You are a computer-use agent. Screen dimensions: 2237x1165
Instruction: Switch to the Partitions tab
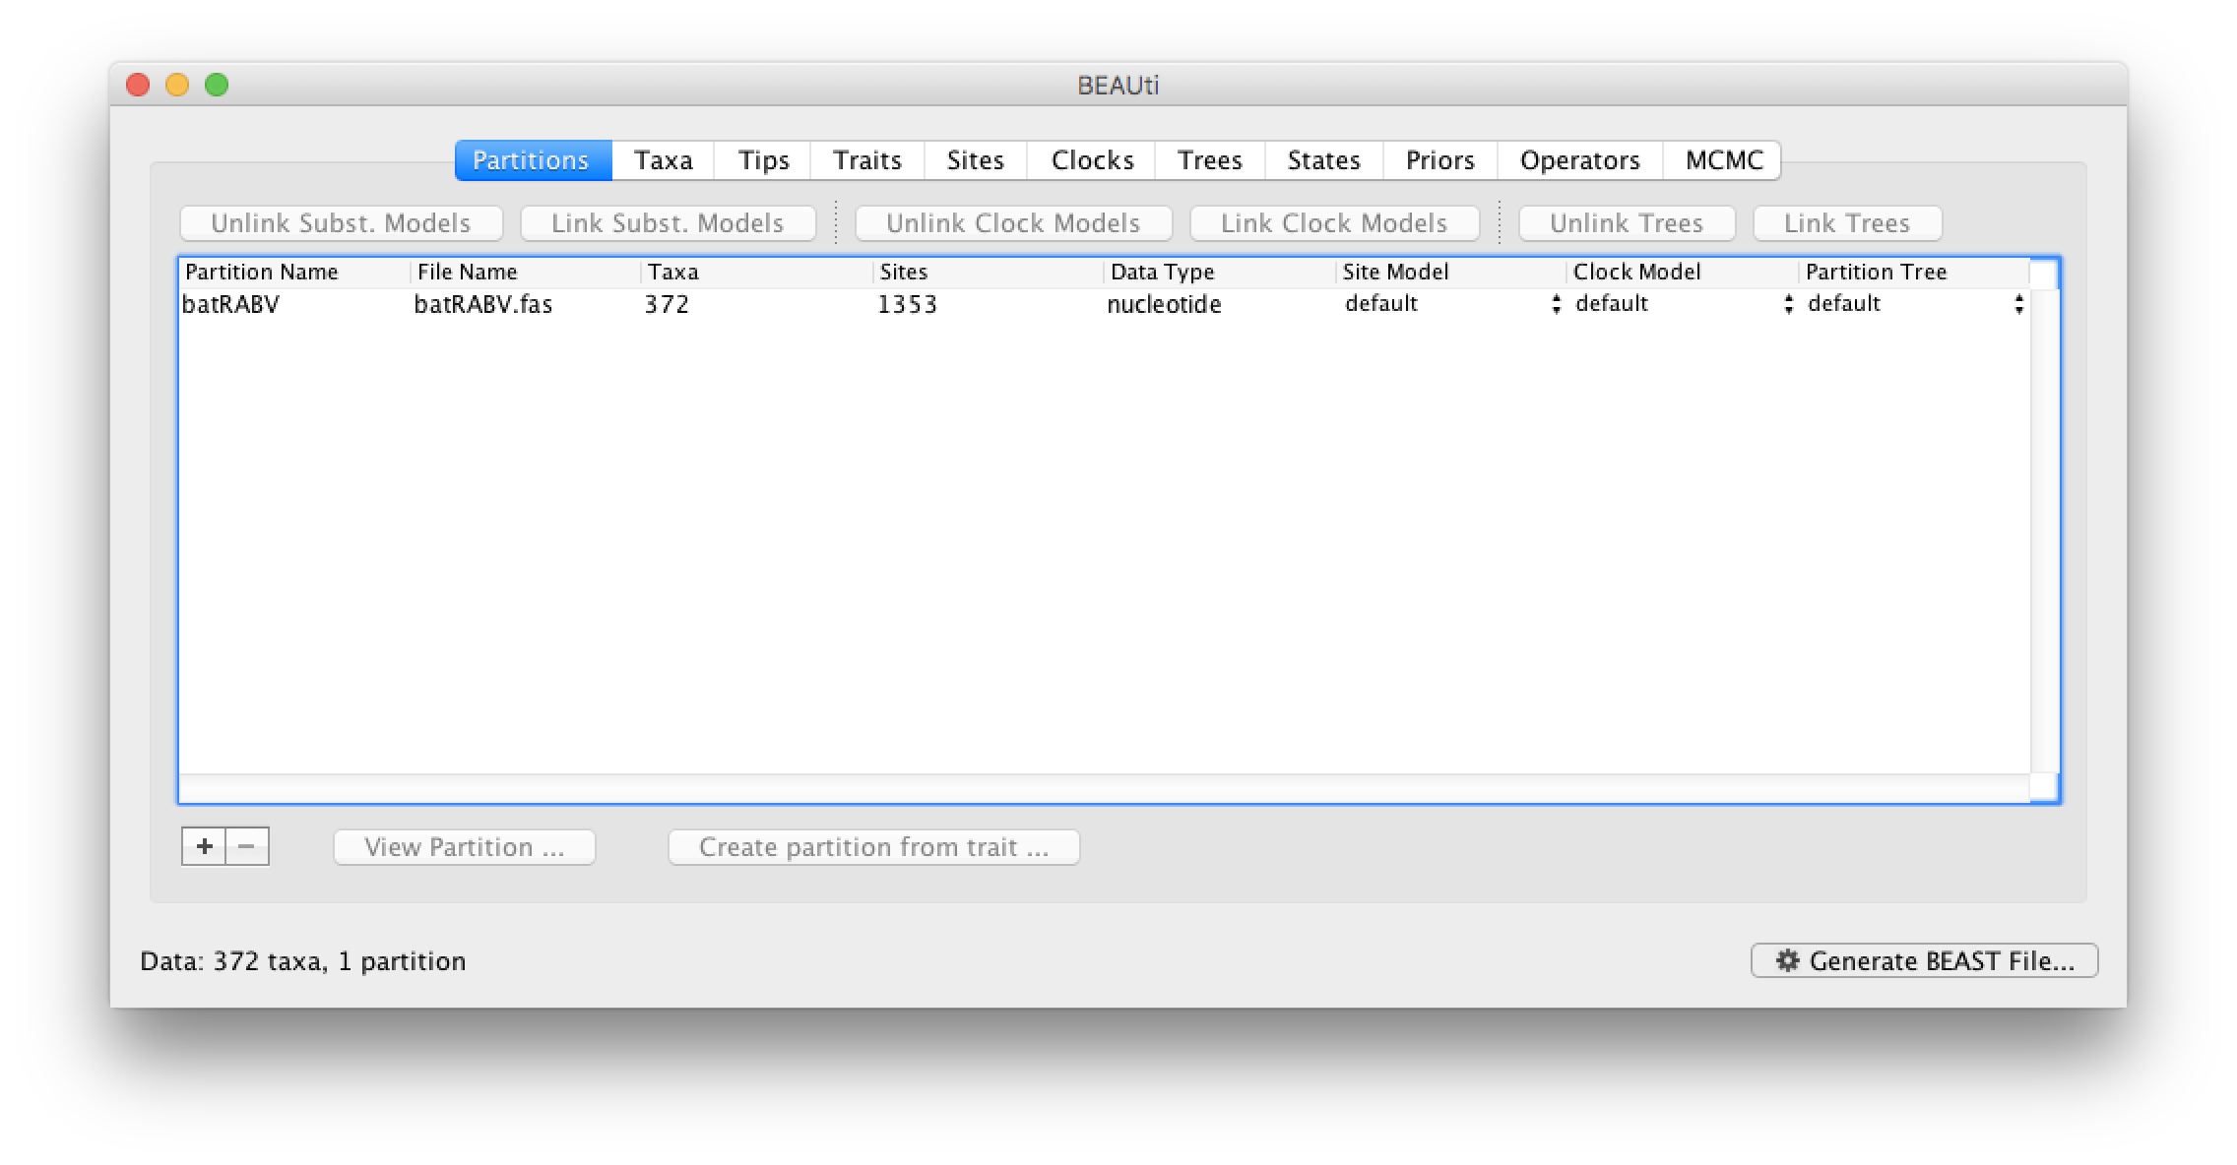[533, 160]
